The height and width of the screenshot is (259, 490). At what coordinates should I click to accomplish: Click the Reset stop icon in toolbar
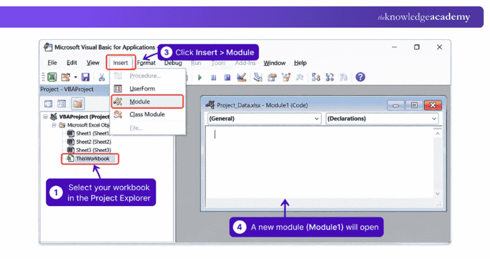(227, 77)
